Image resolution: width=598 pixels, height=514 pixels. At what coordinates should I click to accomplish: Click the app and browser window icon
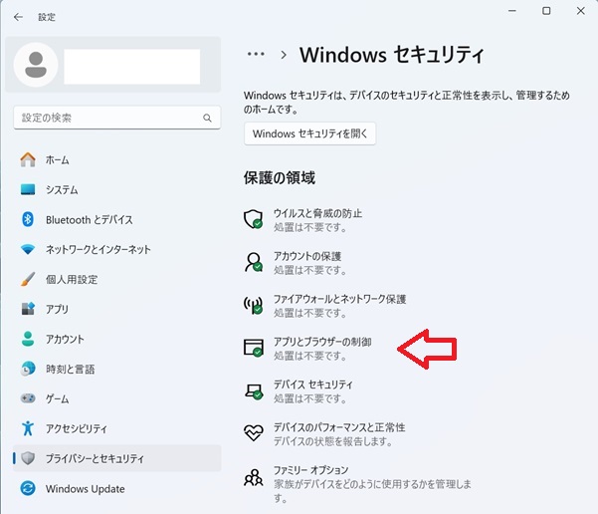tap(254, 348)
